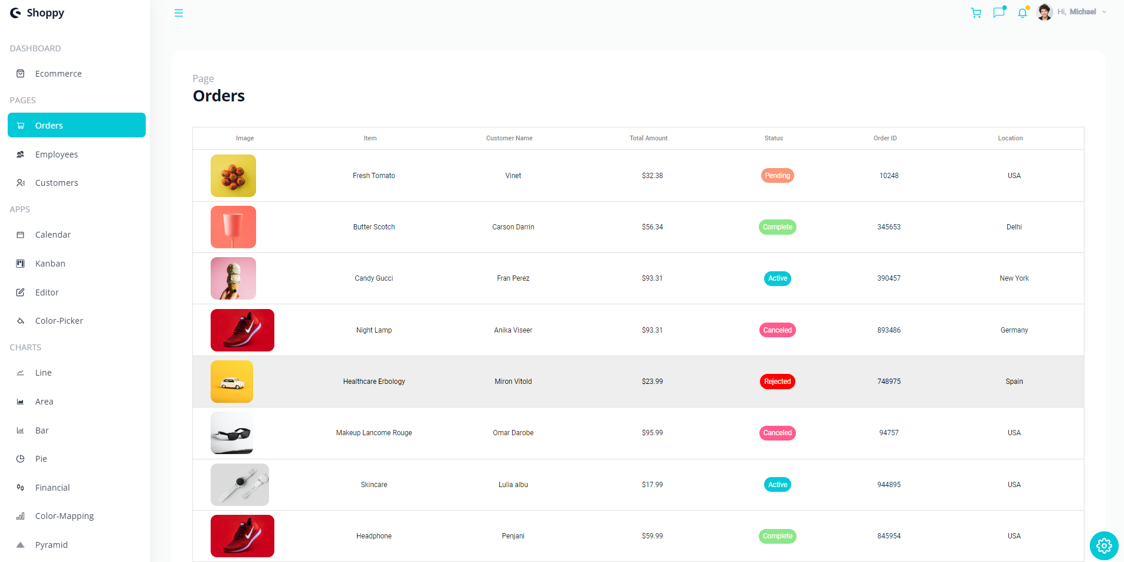The width and height of the screenshot is (1124, 562).
Task: Open the shopping cart icon
Action: pyautogui.click(x=976, y=12)
